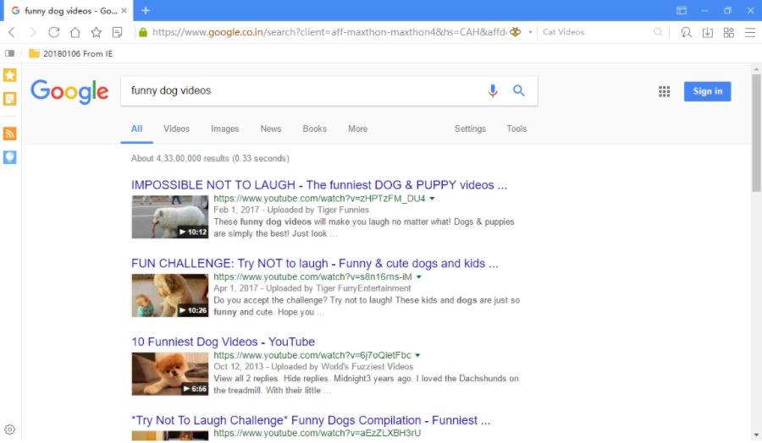Open Try Not To Laugh Challenge Funny Dogs link
Screen dimensions: 762x443
tap(311, 420)
